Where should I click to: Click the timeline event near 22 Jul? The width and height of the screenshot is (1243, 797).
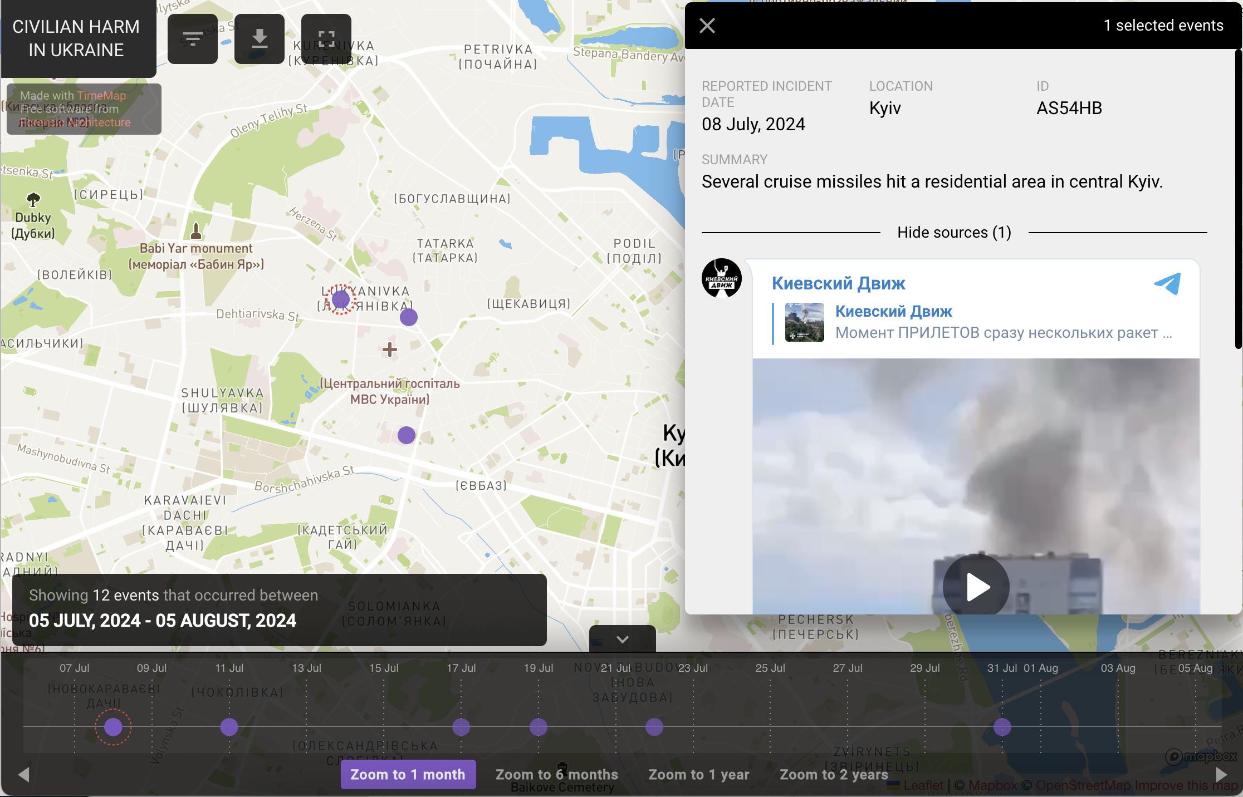(654, 727)
